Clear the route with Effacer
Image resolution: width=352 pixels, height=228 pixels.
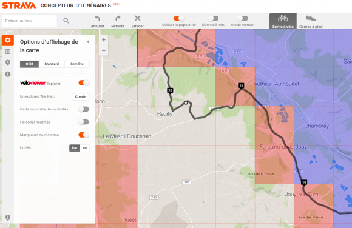coord(137,22)
